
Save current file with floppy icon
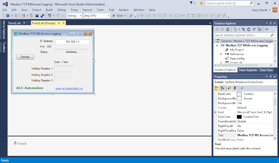37,15
